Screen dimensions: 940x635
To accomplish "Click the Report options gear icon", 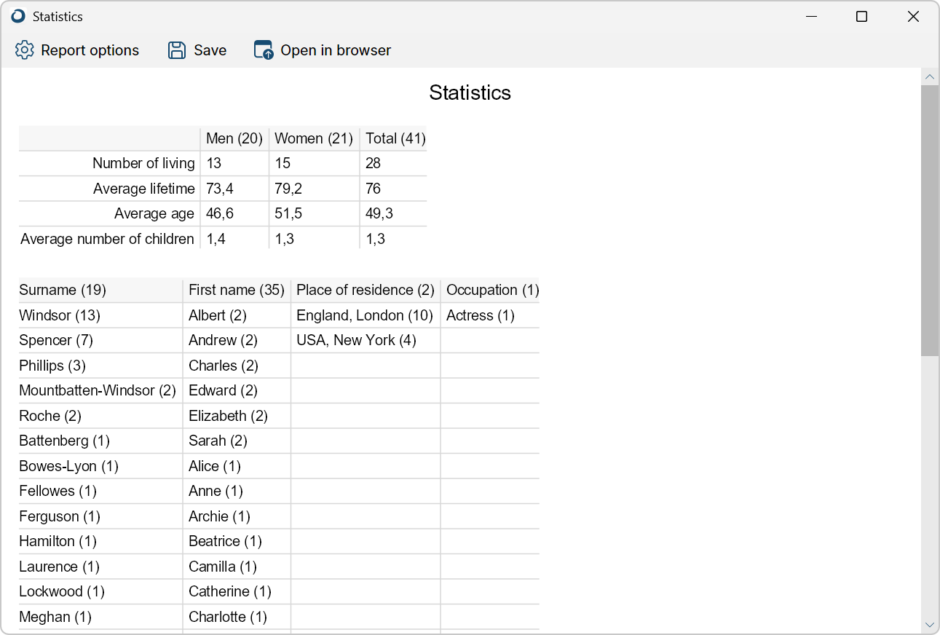I will pyautogui.click(x=25, y=50).
